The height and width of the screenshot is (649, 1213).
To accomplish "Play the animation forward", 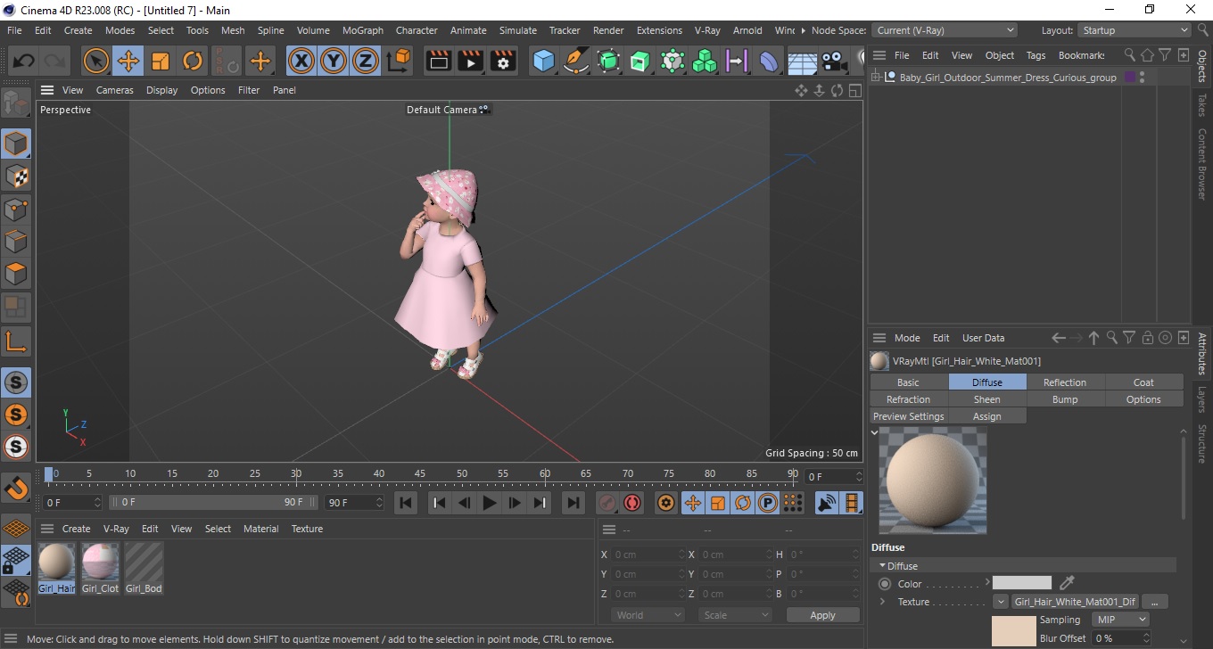I will click(x=489, y=503).
